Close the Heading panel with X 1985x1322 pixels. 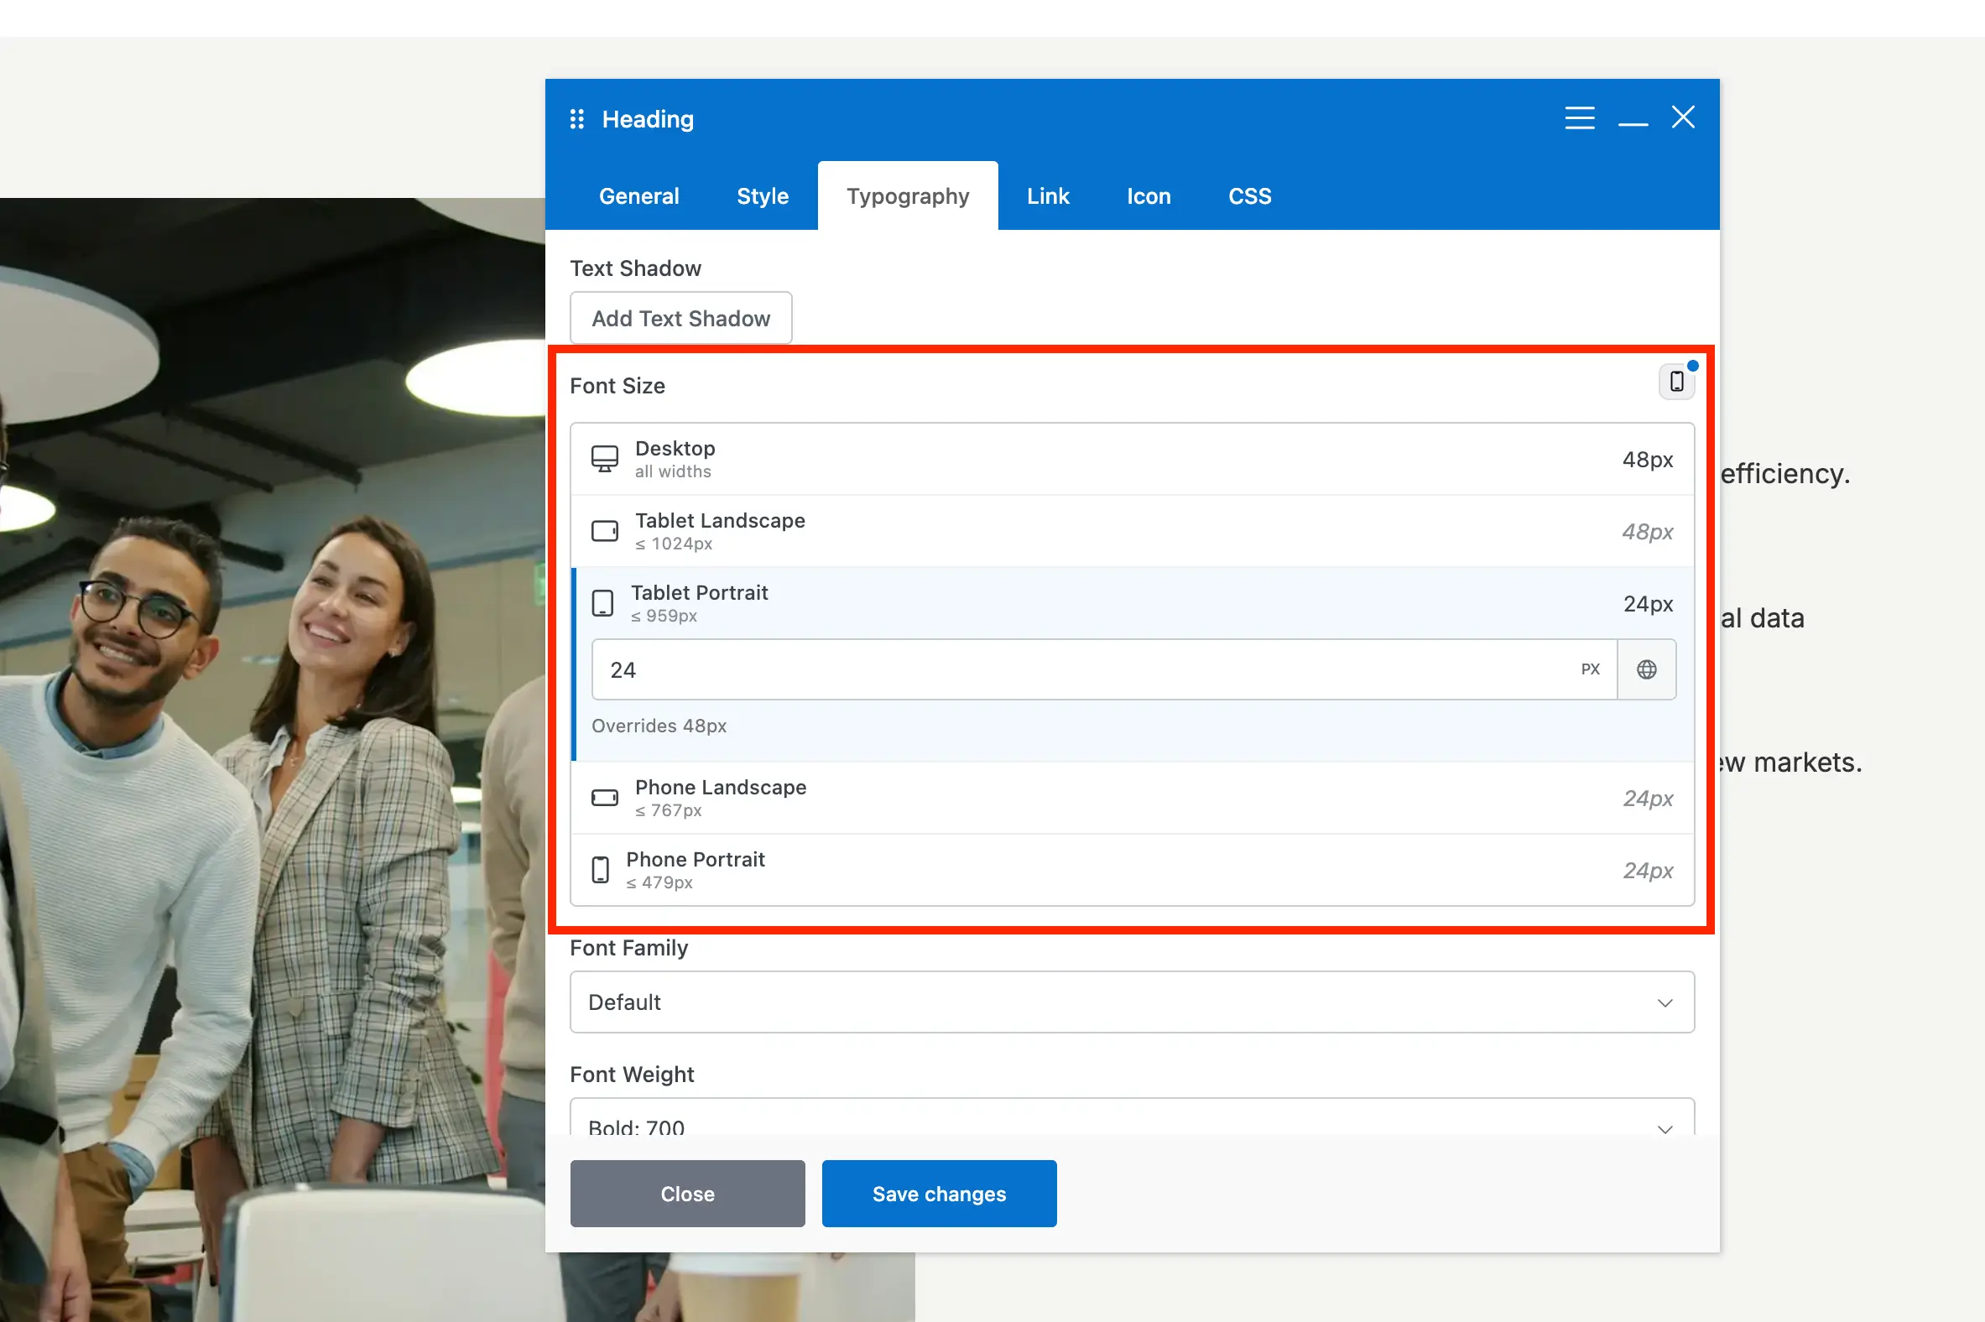1683,117
